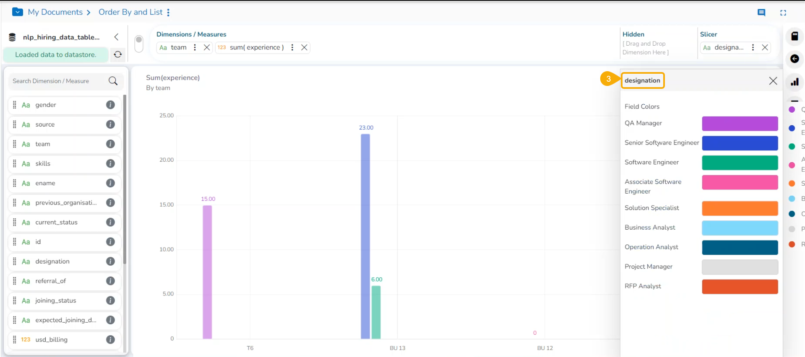Click the back arrow circle icon

795,59
